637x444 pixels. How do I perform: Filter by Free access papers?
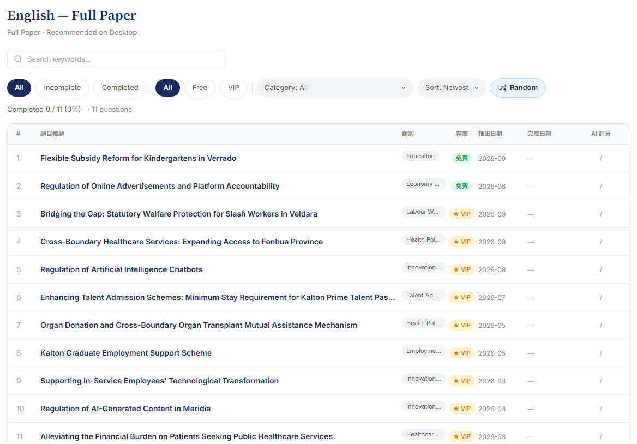(200, 88)
